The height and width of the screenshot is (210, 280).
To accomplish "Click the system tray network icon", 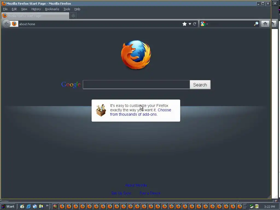I will (252, 206).
